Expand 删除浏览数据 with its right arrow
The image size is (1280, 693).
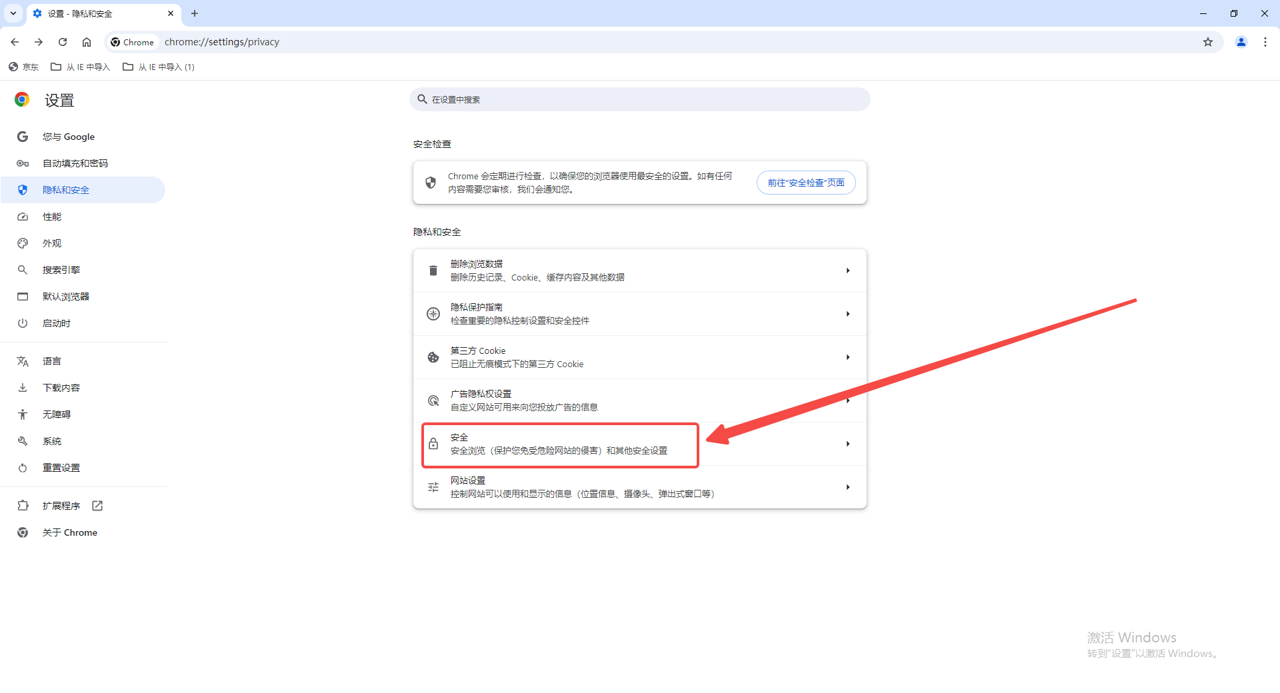(848, 271)
